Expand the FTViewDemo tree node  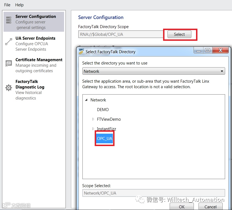point(93,119)
